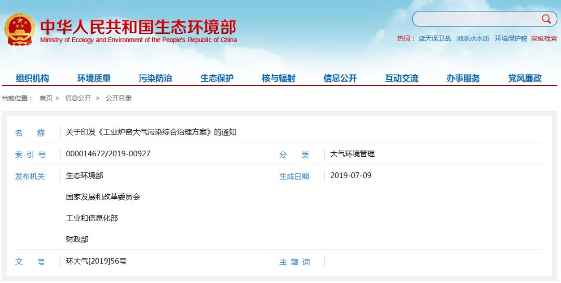Click the 发布机关 field label

pos(30,177)
